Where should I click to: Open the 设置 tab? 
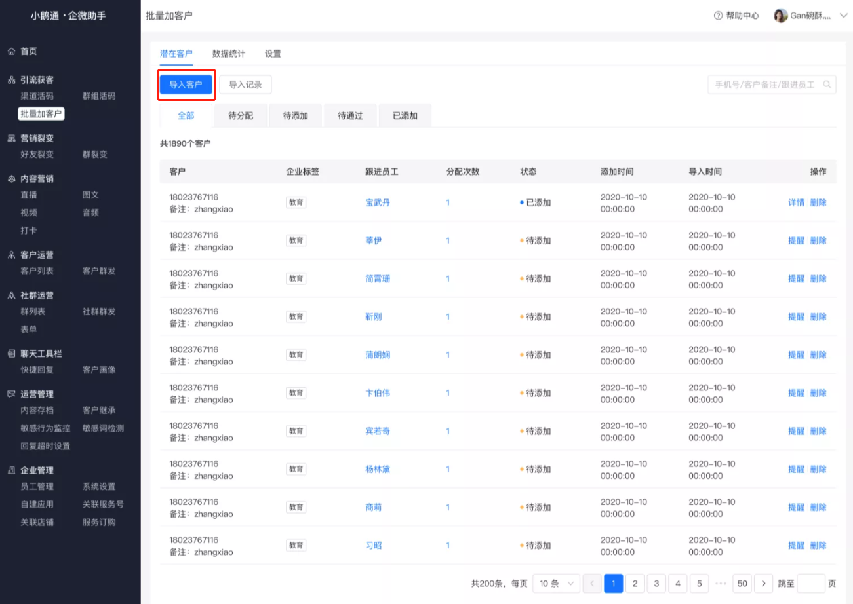273,54
